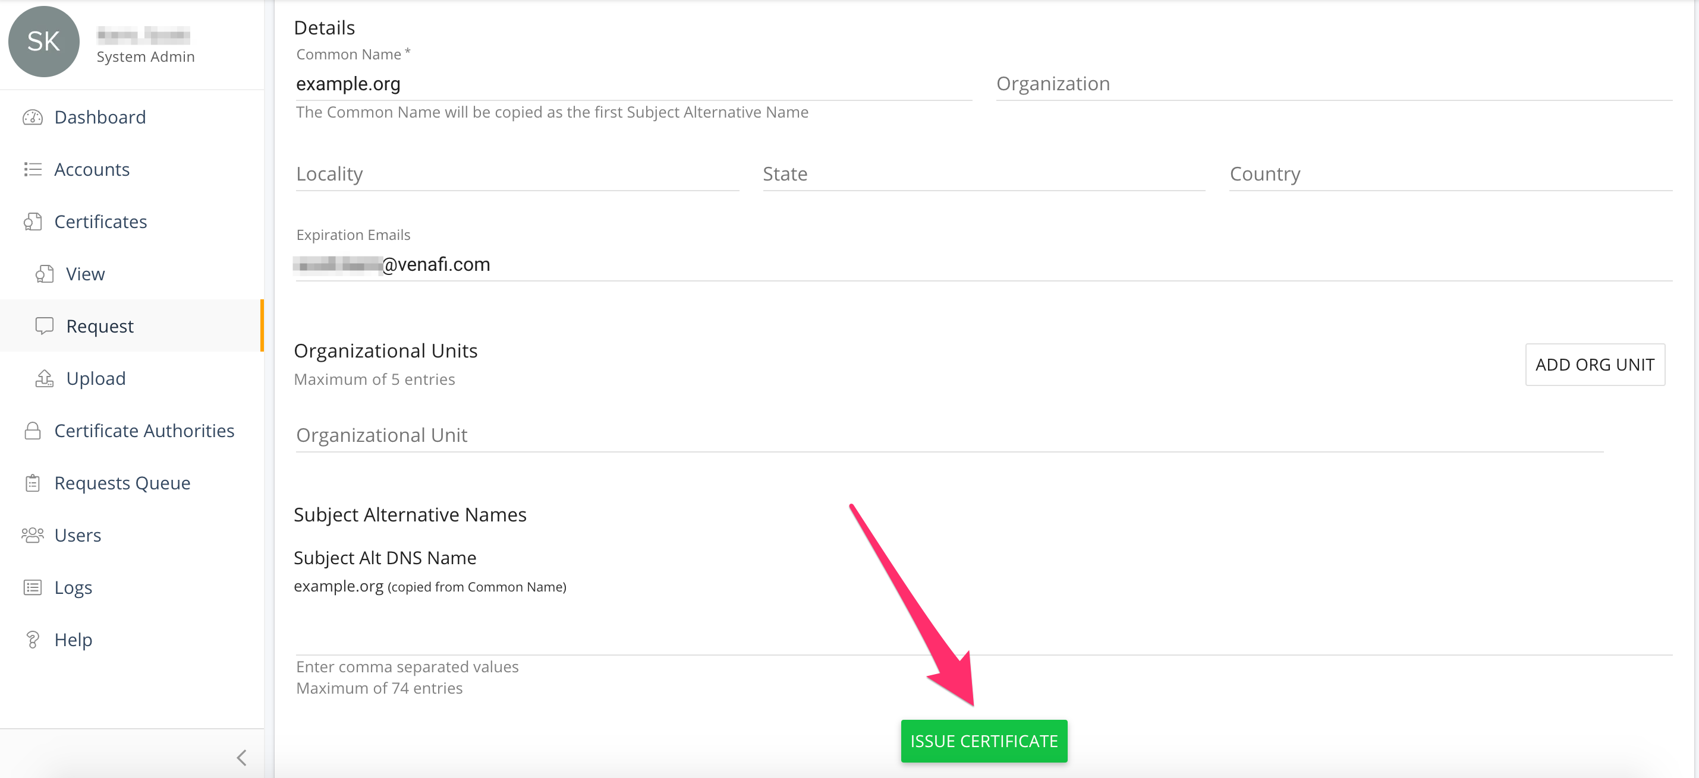Expand the Certificates menu section
This screenshot has height=778, width=1699.
132,222
